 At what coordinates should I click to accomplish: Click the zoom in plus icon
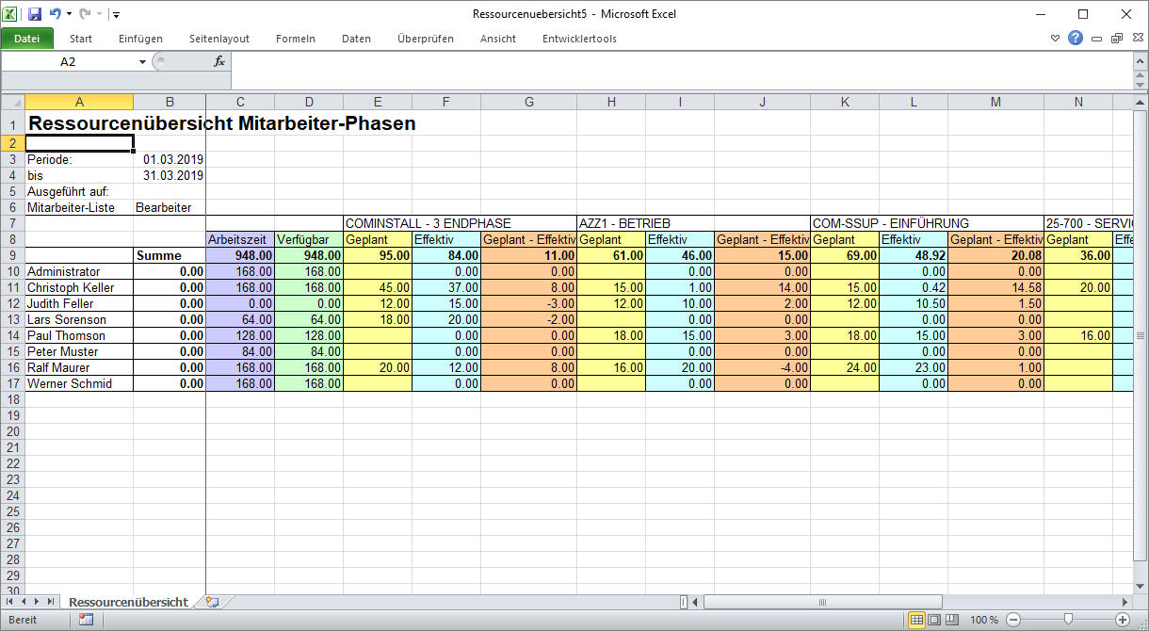click(1123, 620)
